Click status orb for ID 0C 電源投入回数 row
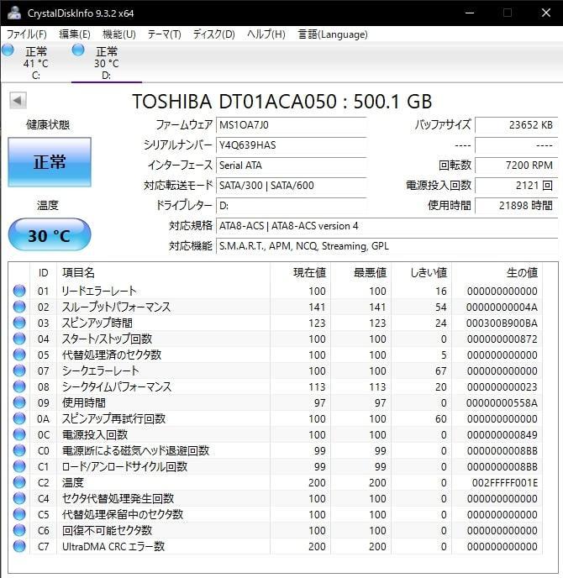This screenshot has height=578, width=563. pyautogui.click(x=19, y=434)
